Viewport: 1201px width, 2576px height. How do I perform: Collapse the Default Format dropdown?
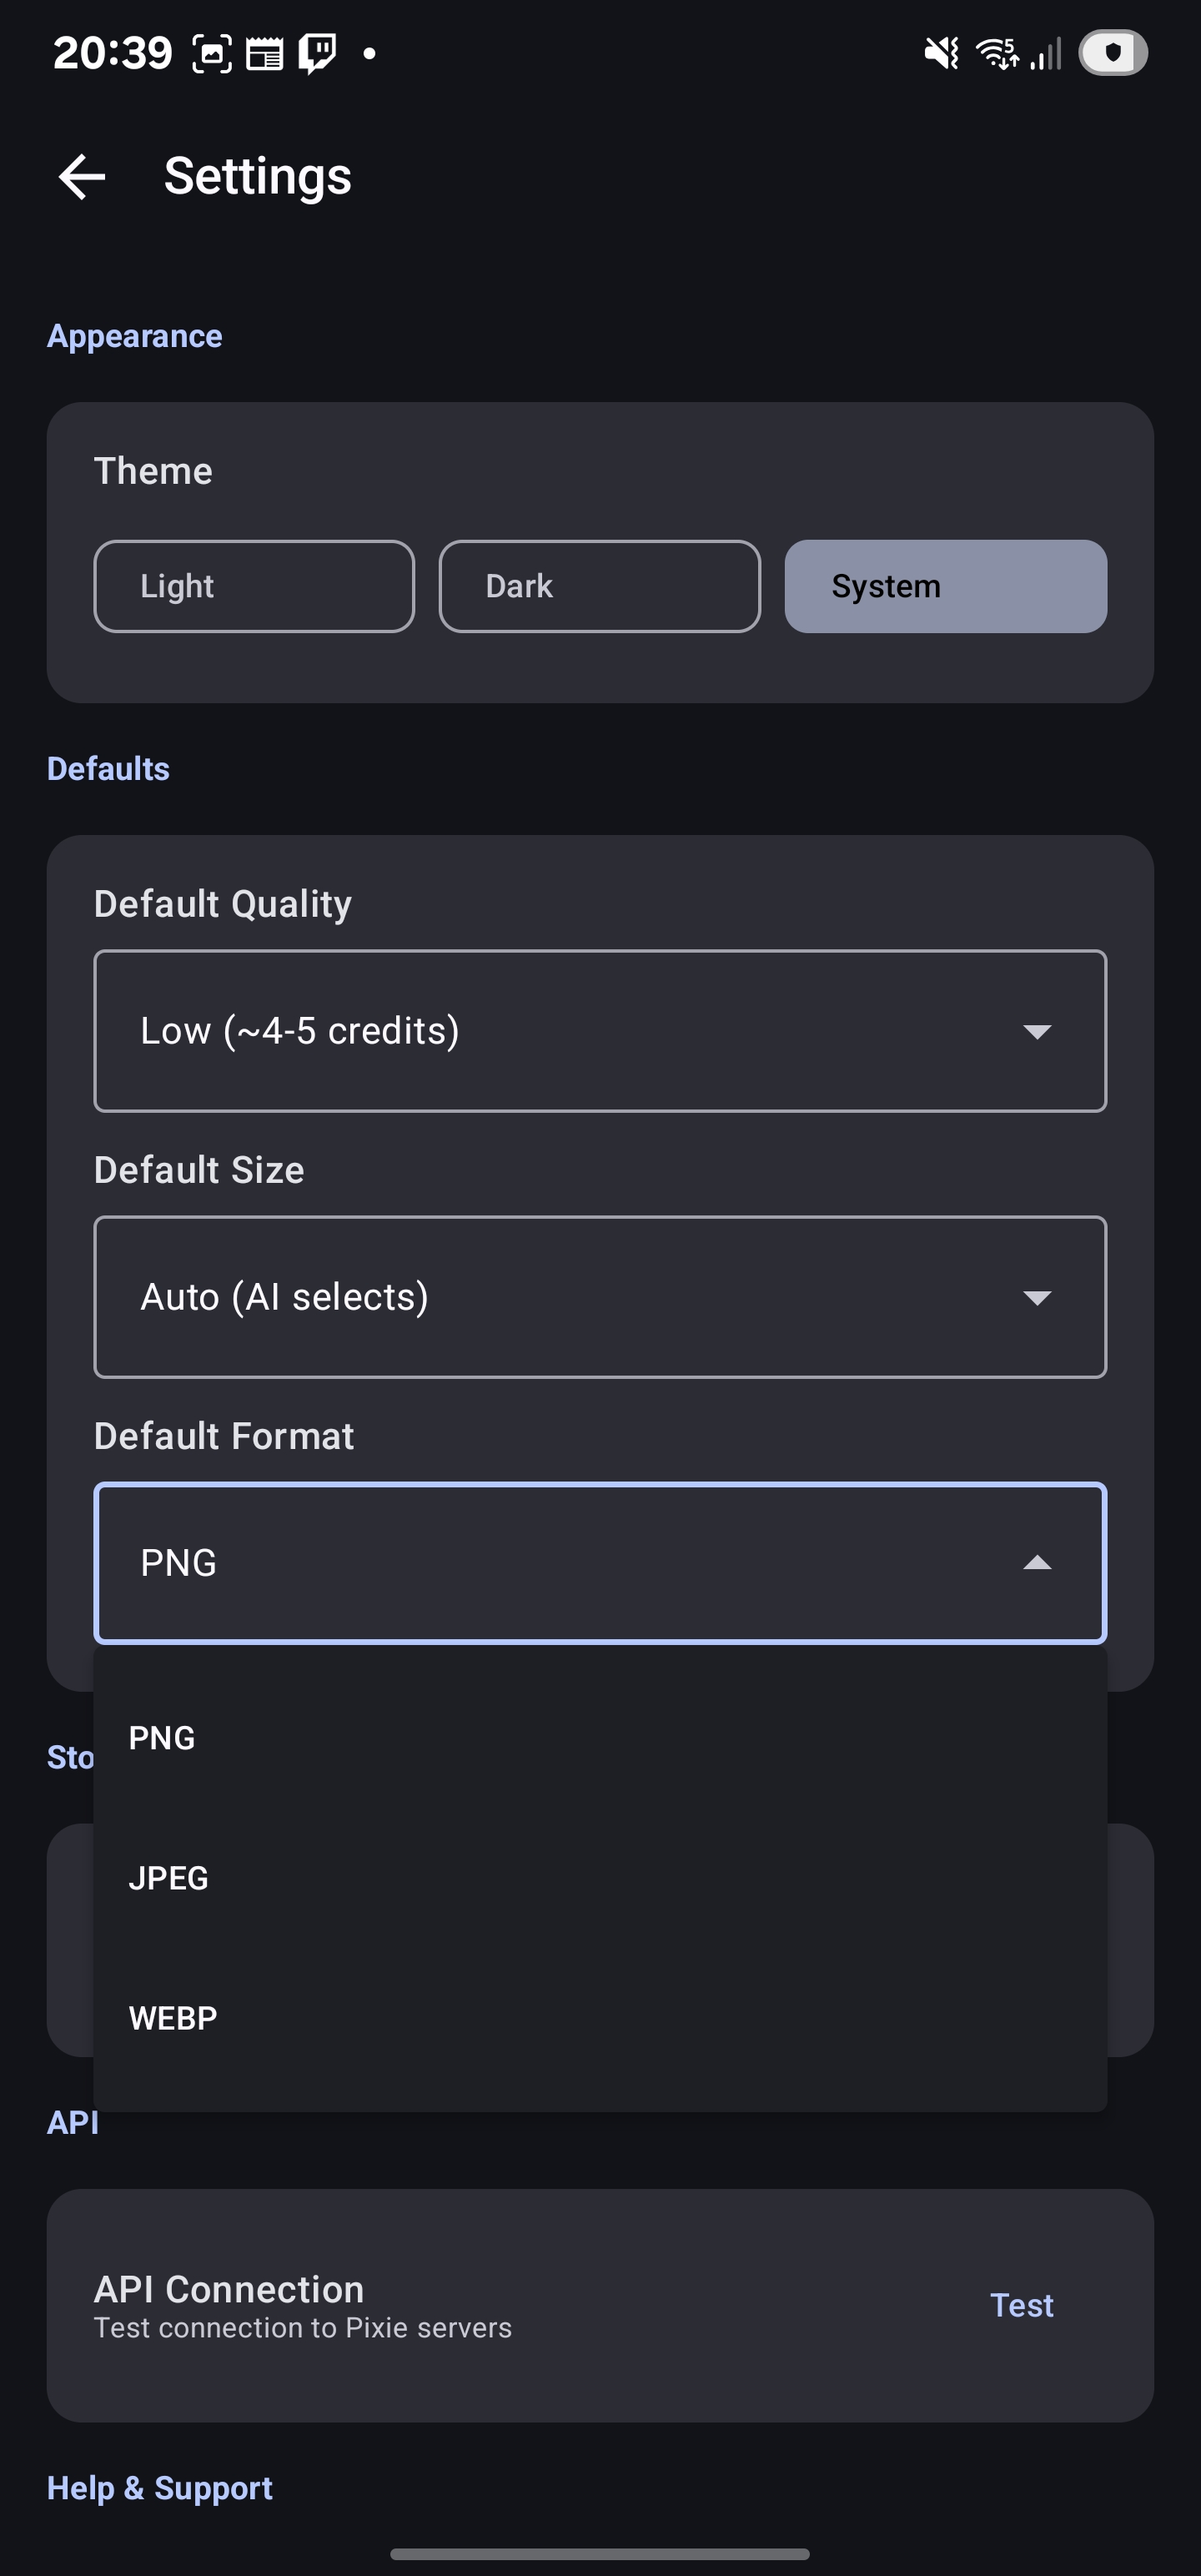(1037, 1562)
